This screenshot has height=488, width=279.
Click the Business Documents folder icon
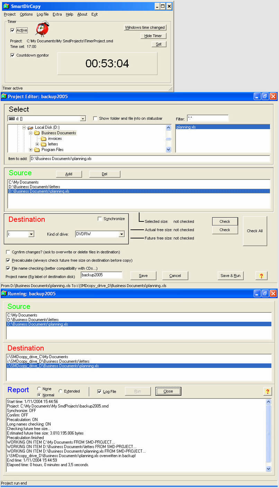tap(37, 133)
